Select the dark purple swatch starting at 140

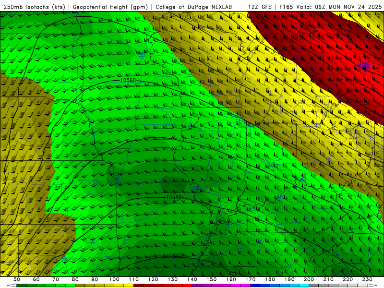click(197, 285)
